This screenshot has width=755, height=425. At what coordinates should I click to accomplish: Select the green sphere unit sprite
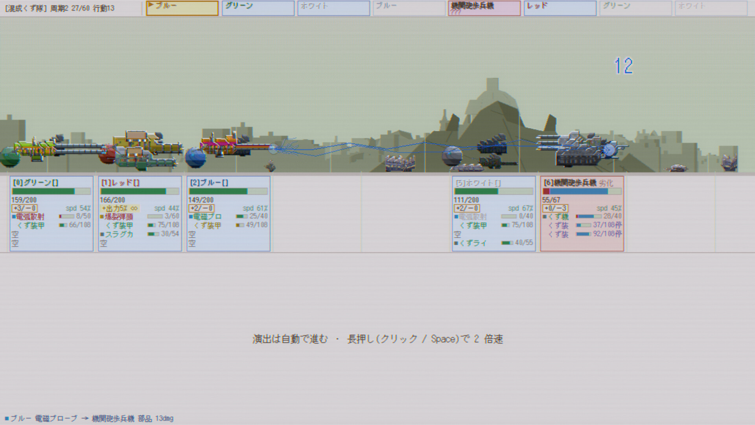click(x=10, y=157)
